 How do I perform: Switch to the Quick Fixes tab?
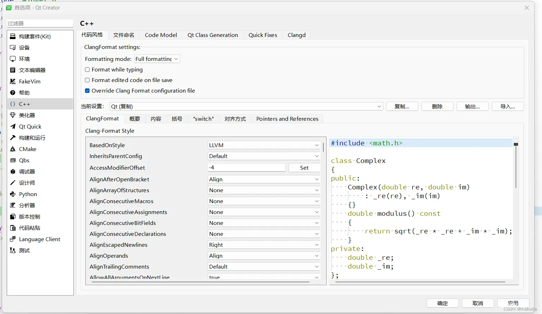coord(263,35)
